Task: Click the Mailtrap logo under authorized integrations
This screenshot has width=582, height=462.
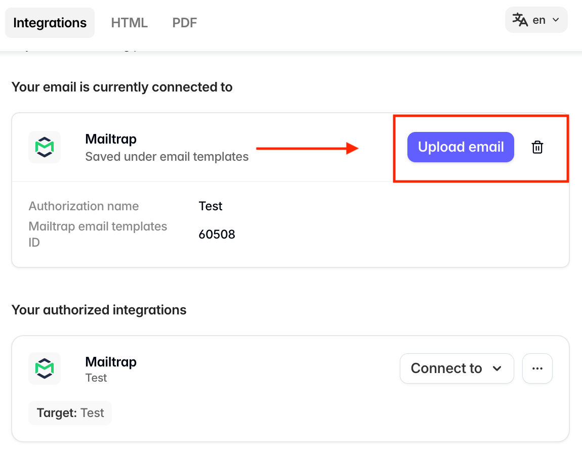Action: tap(45, 368)
